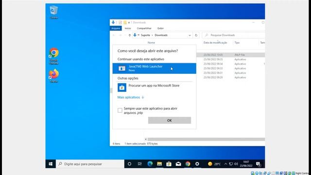Click the horizontal scrollbar left arrow
Viewport: 311px width, 175px height.
[146, 140]
